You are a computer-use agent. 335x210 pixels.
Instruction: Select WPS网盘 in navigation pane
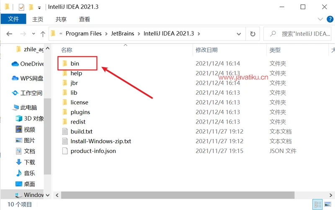click(27, 78)
